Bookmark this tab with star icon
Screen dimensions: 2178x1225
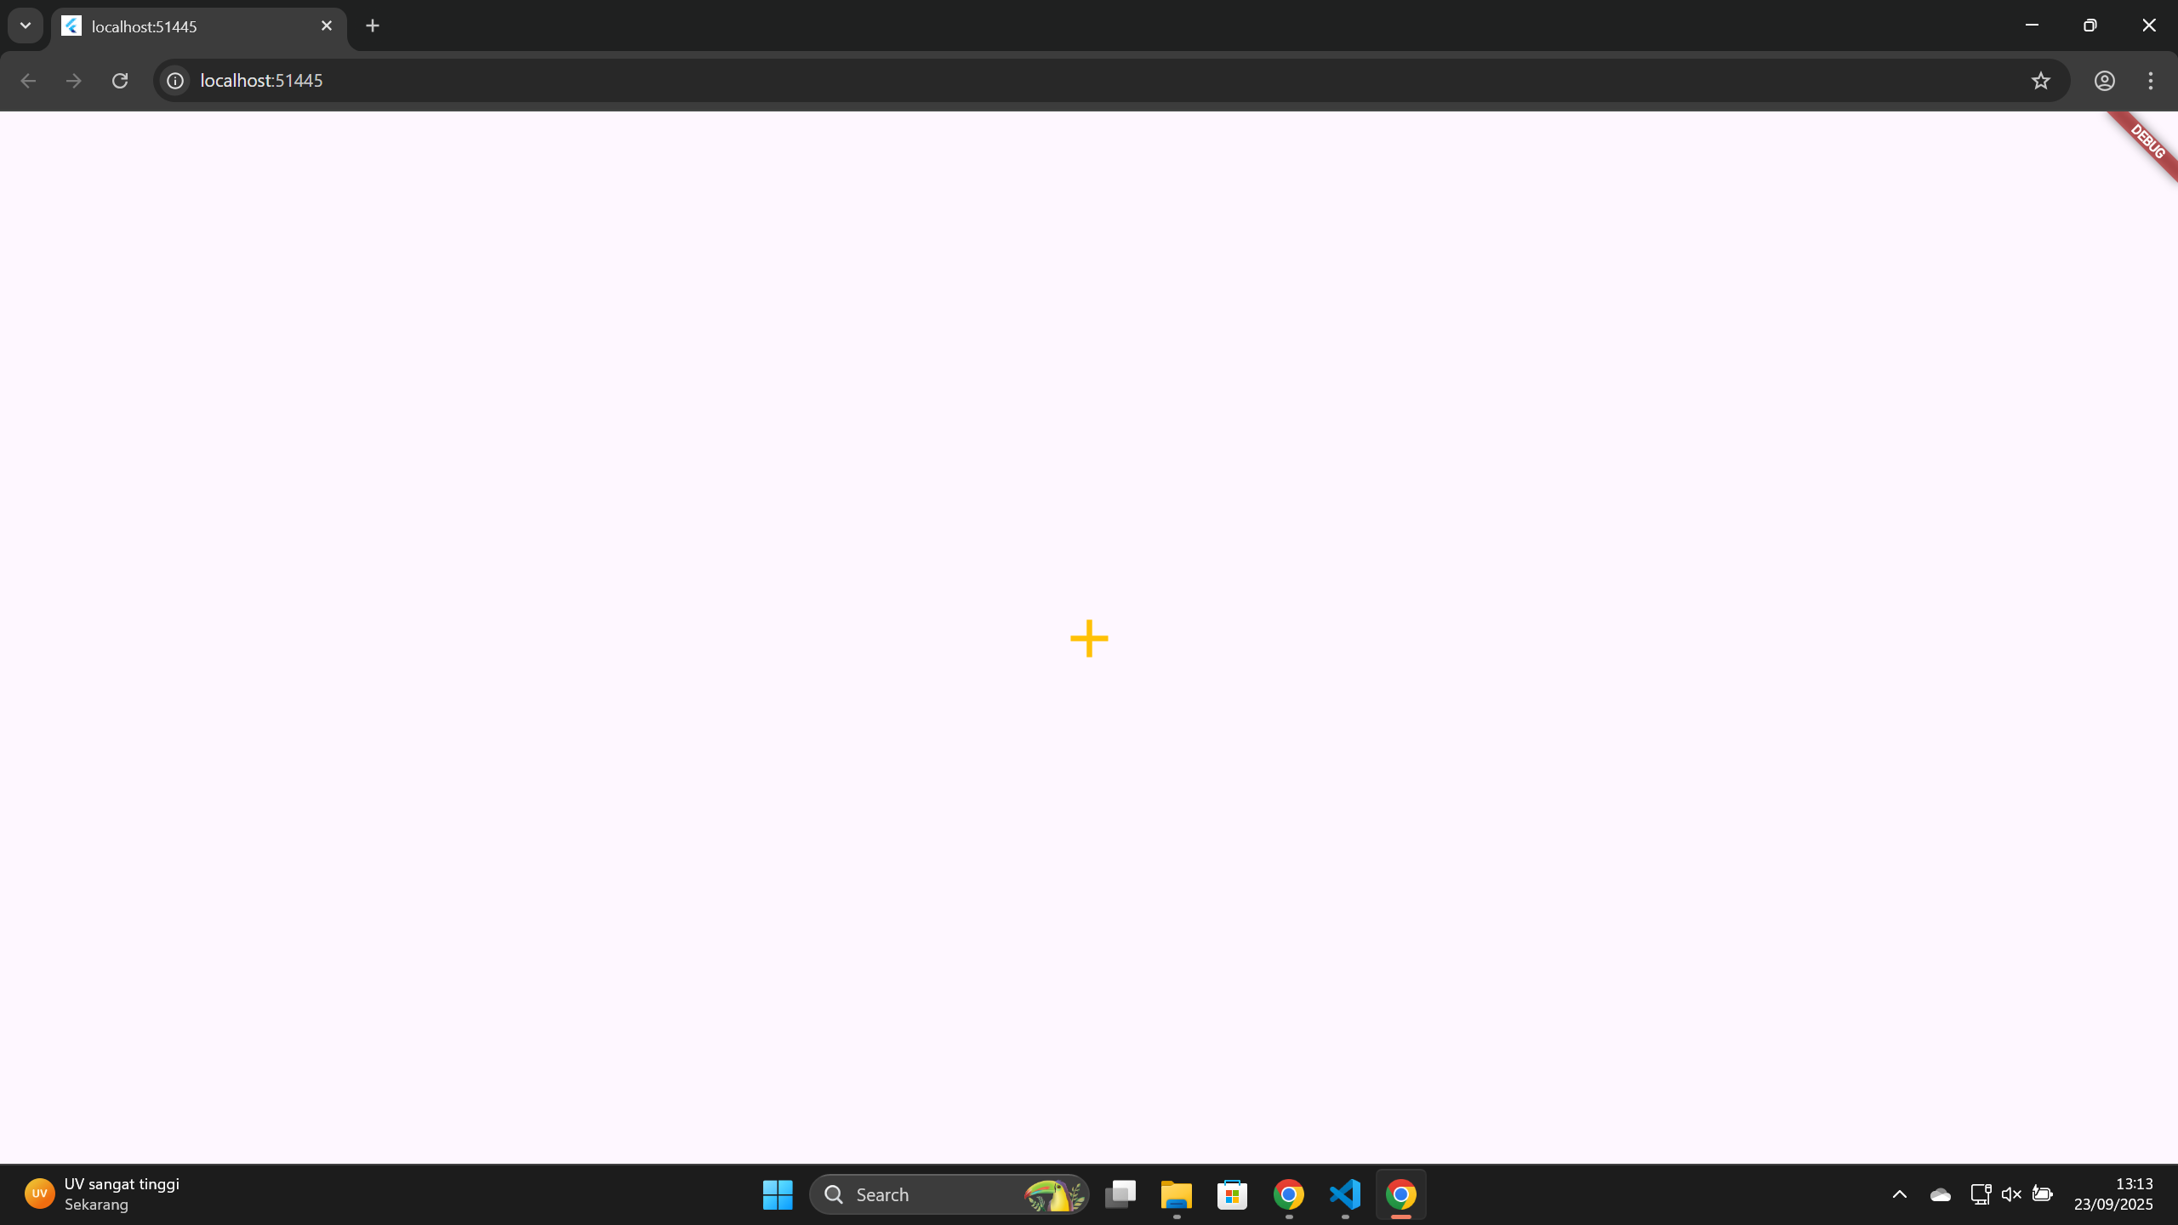pos(2040,80)
